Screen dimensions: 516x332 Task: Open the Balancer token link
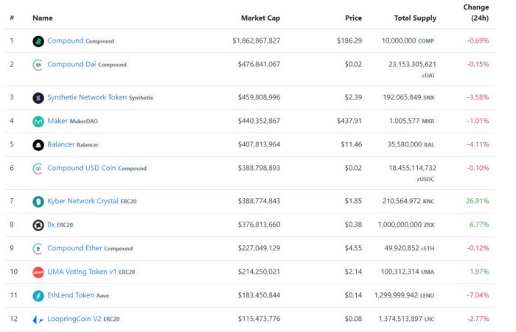click(61, 144)
